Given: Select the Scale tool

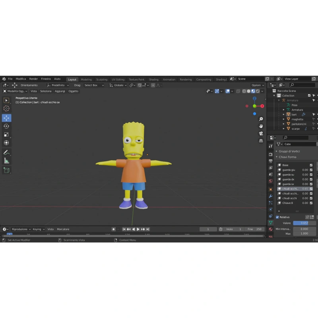Looking at the screenshot, I should pos(6,134).
